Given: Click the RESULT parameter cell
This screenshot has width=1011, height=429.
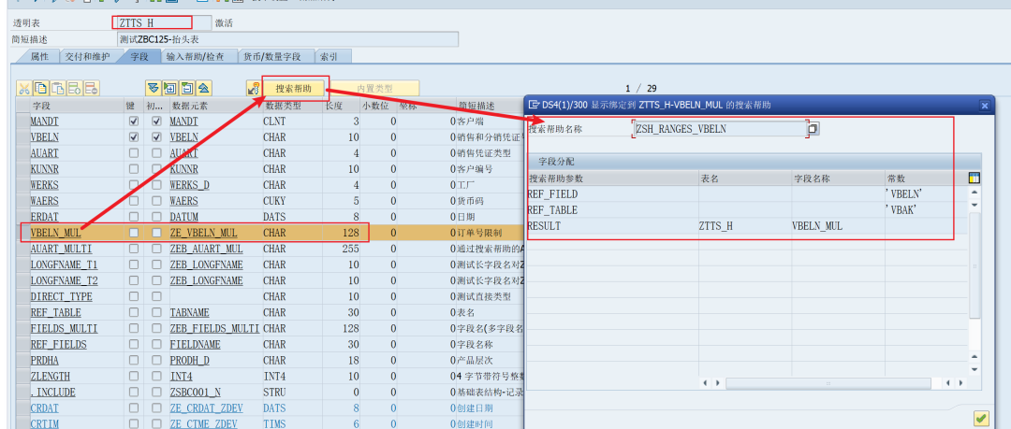Looking at the screenshot, I should pos(612,226).
